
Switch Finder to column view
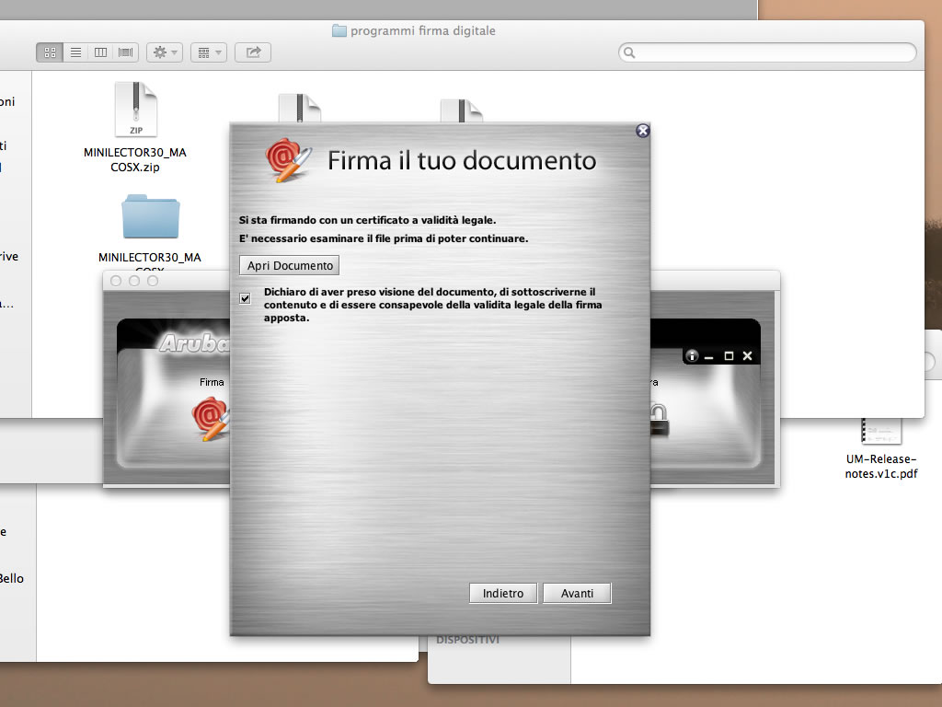tap(100, 52)
